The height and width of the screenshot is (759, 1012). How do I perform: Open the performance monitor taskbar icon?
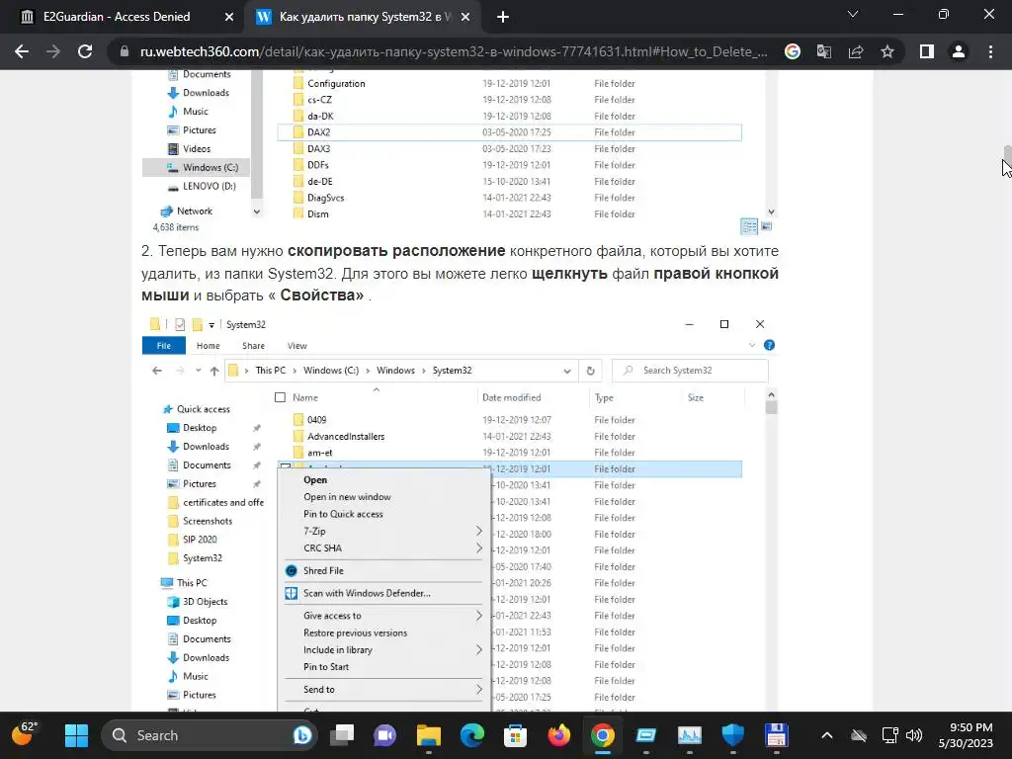689,735
